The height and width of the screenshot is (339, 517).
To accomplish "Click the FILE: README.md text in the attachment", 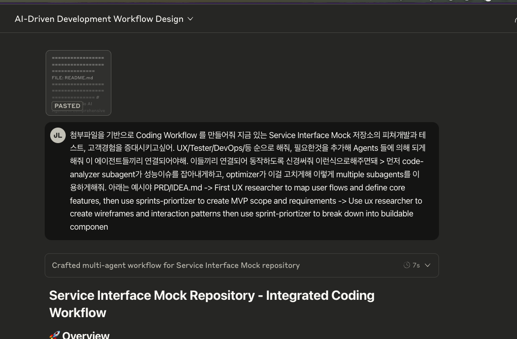I will click(73, 78).
